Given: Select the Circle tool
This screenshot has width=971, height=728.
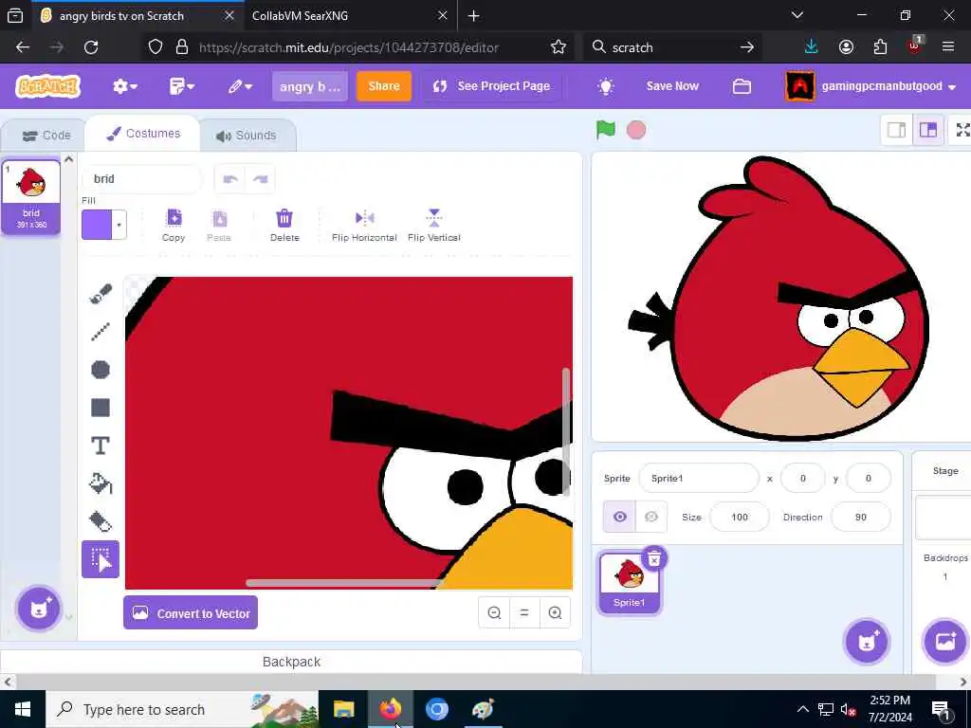Looking at the screenshot, I should [101, 370].
